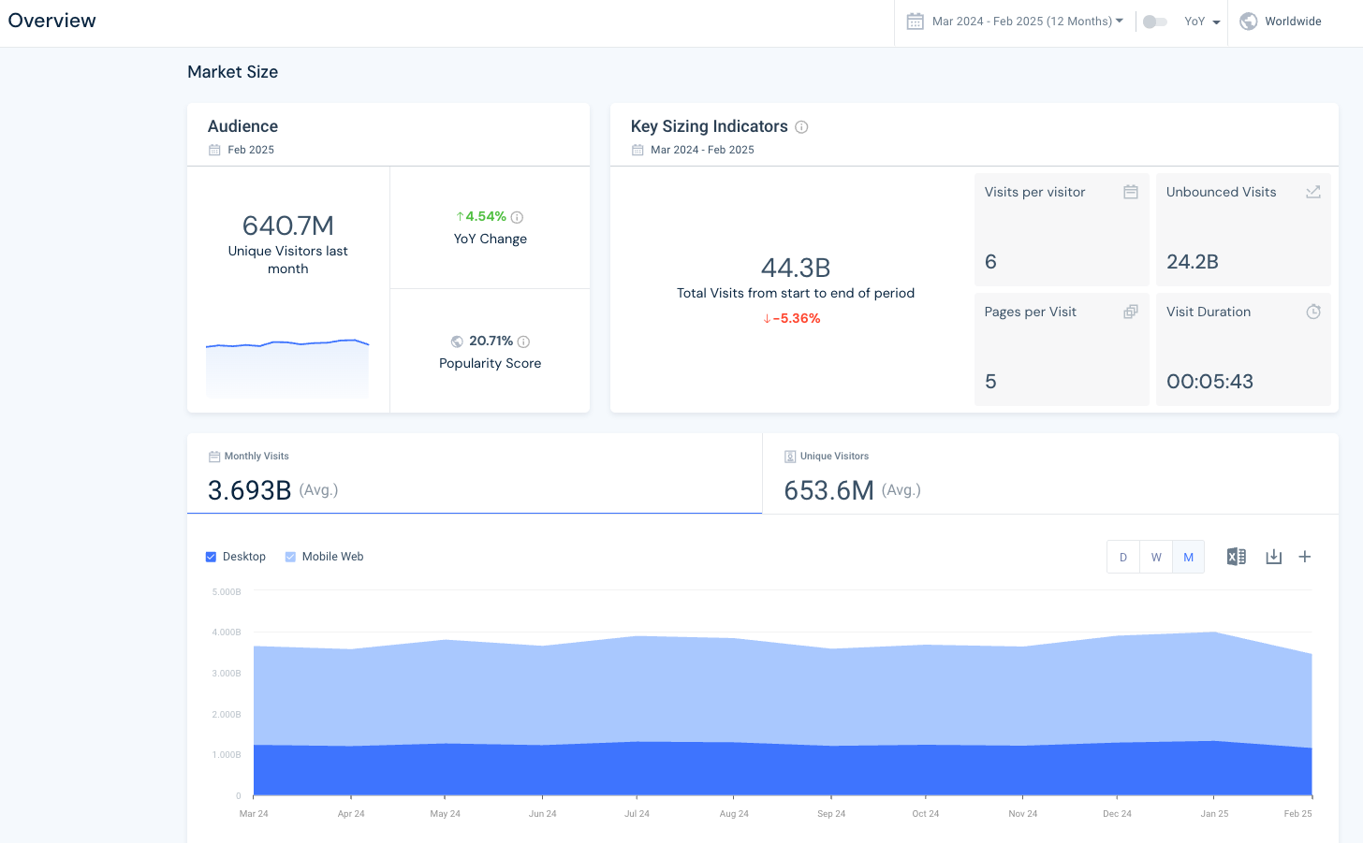Viewport: 1363px width, 843px height.
Task: Uncheck the Desktop checkbox
Action: [211, 556]
